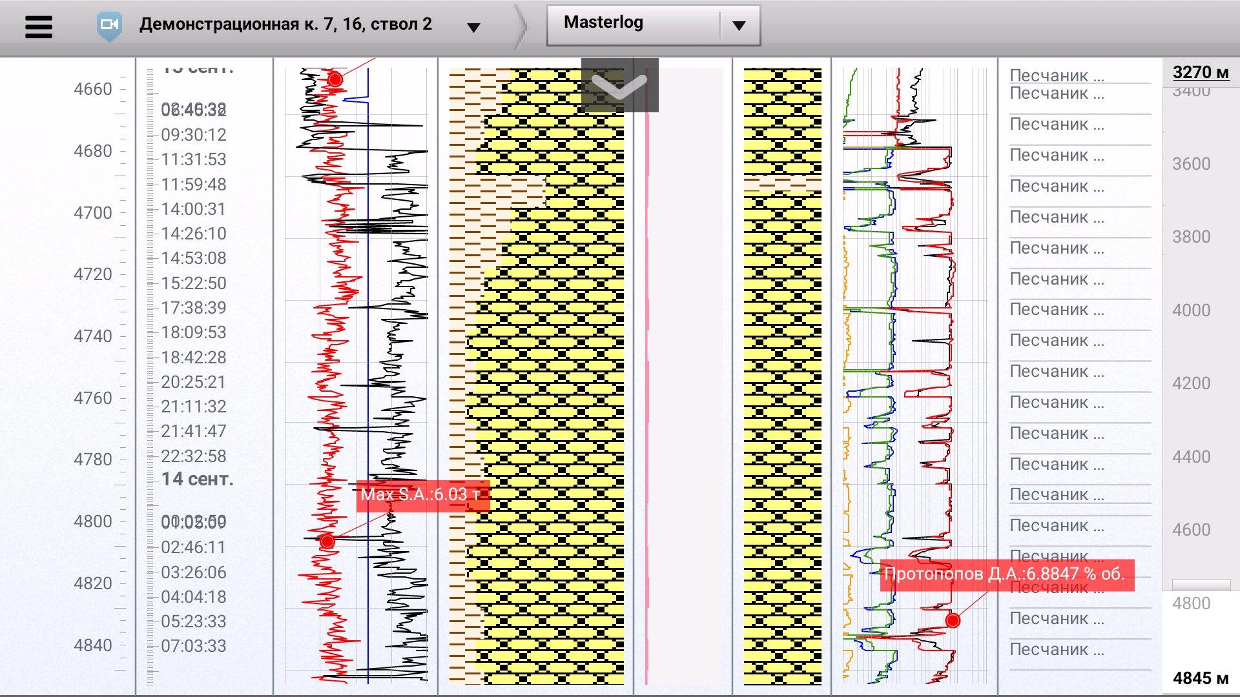This screenshot has width=1240, height=697.
Task: Expand the well selector dropdown arrow
Action: coord(473,27)
